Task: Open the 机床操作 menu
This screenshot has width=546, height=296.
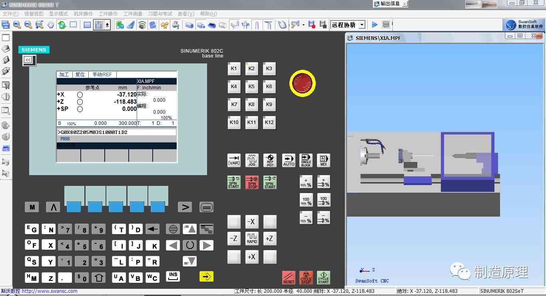Action: coord(83,14)
